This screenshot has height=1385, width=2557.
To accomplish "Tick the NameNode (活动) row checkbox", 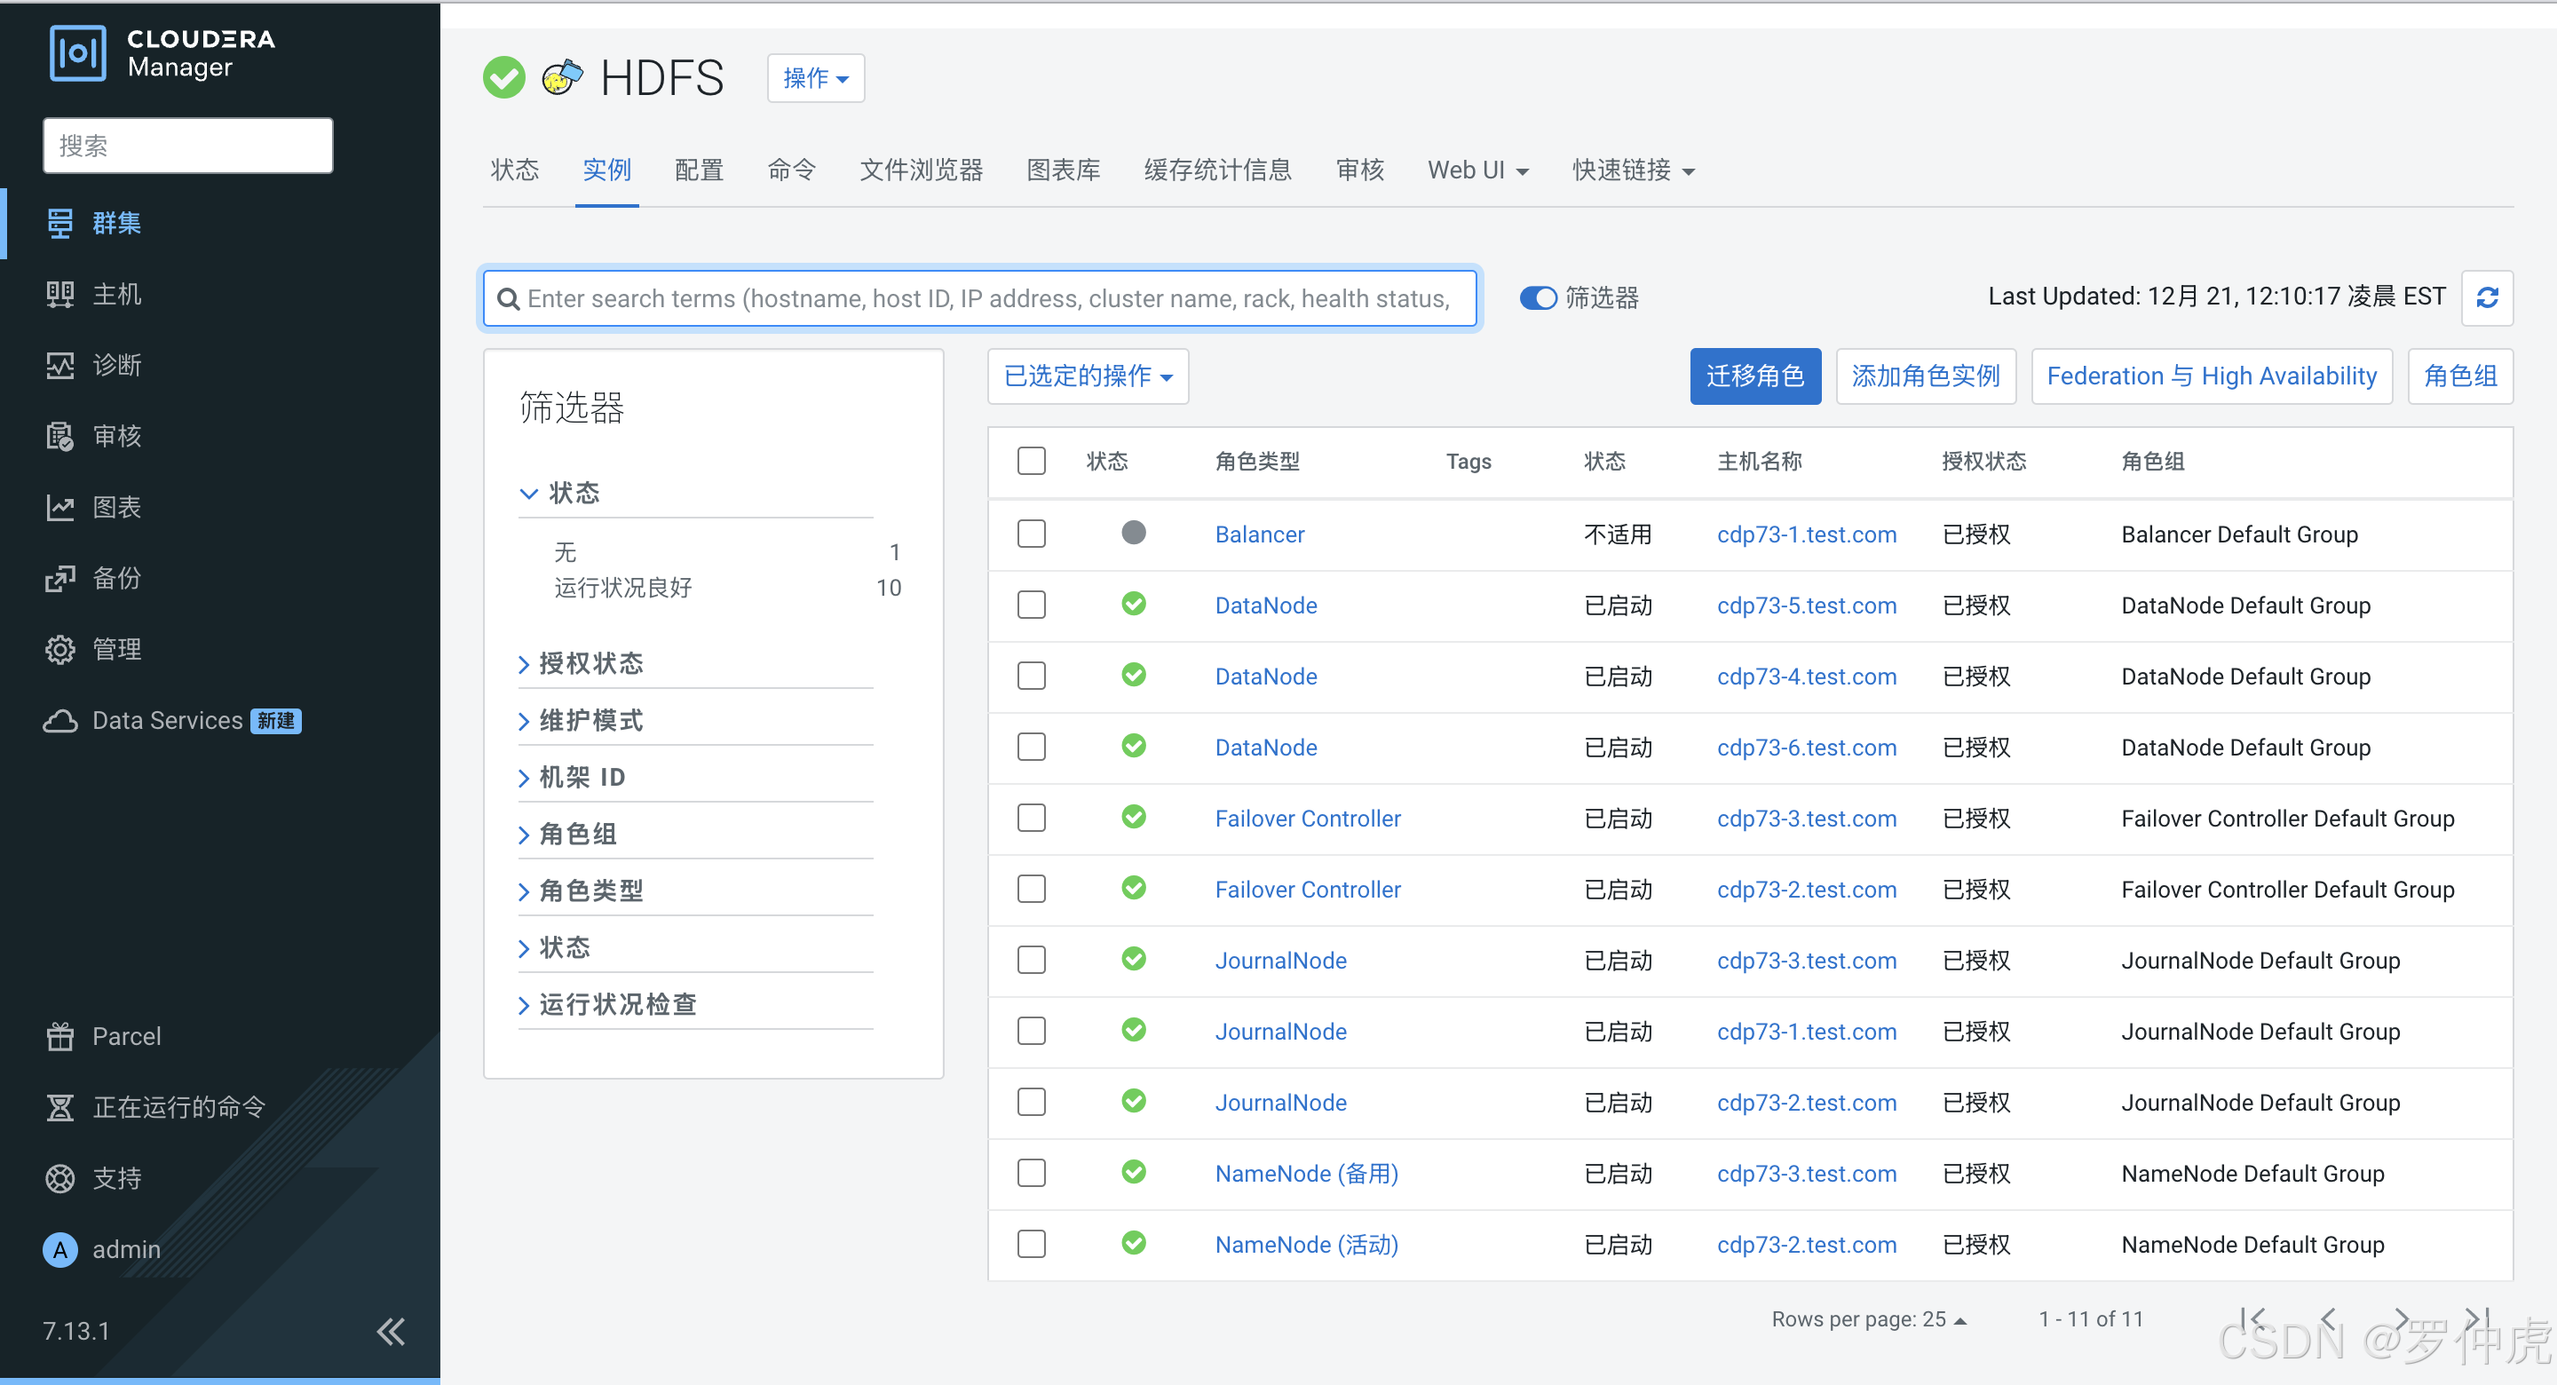I will [x=1032, y=1244].
